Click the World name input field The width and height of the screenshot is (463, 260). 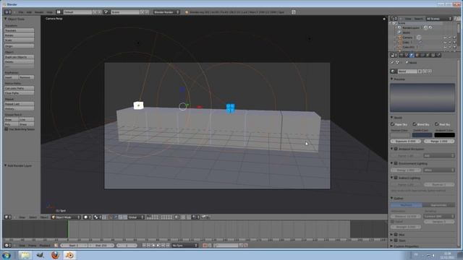click(x=407, y=71)
